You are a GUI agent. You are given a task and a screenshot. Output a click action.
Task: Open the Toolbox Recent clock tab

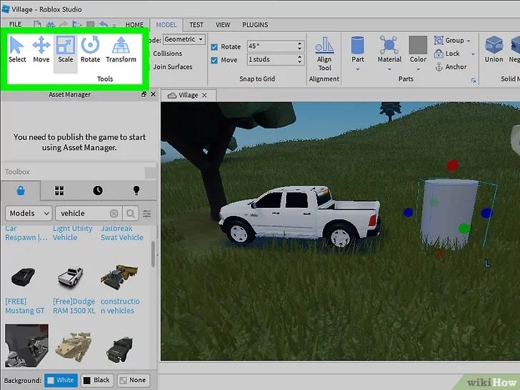click(97, 190)
